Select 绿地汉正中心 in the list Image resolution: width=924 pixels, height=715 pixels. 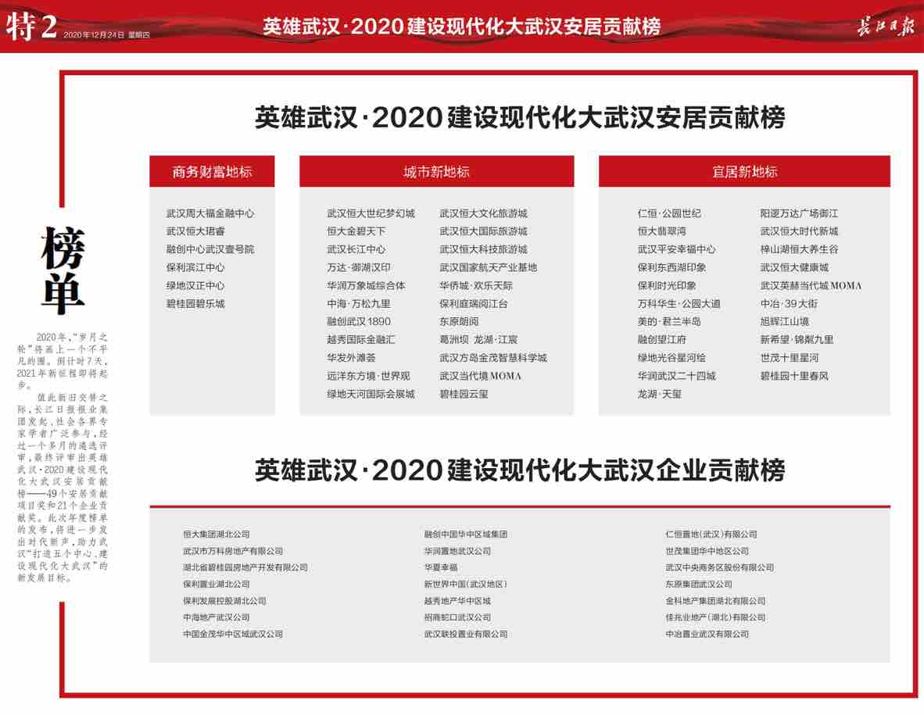(x=195, y=286)
